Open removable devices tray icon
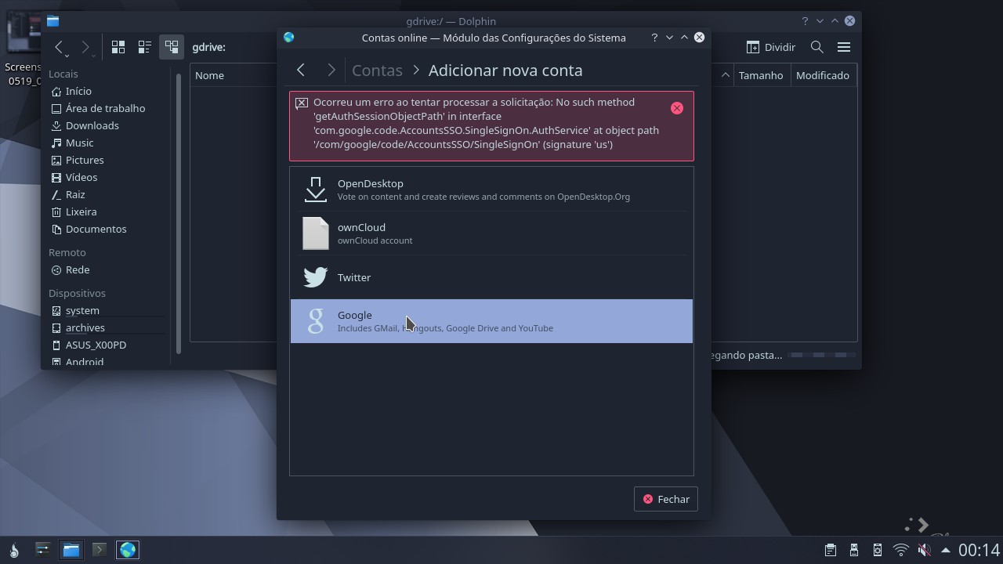 click(x=854, y=550)
